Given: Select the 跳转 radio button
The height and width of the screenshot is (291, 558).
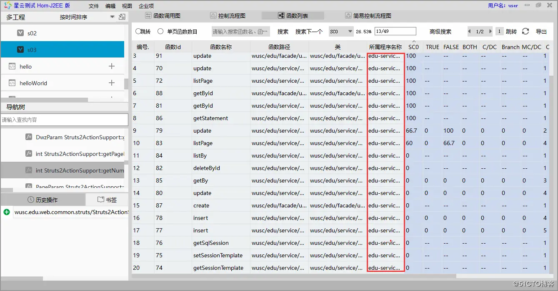Looking at the screenshot, I should tap(138, 31).
